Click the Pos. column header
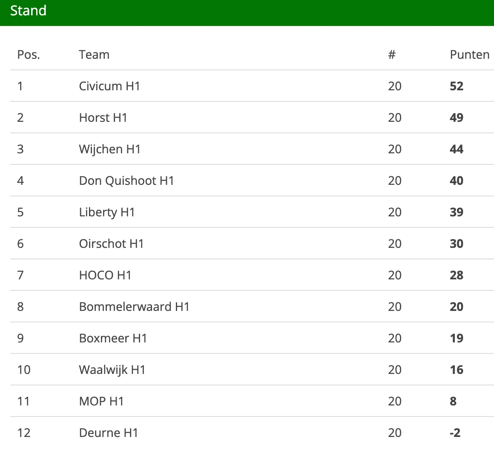This screenshot has width=494, height=454. pos(29,55)
